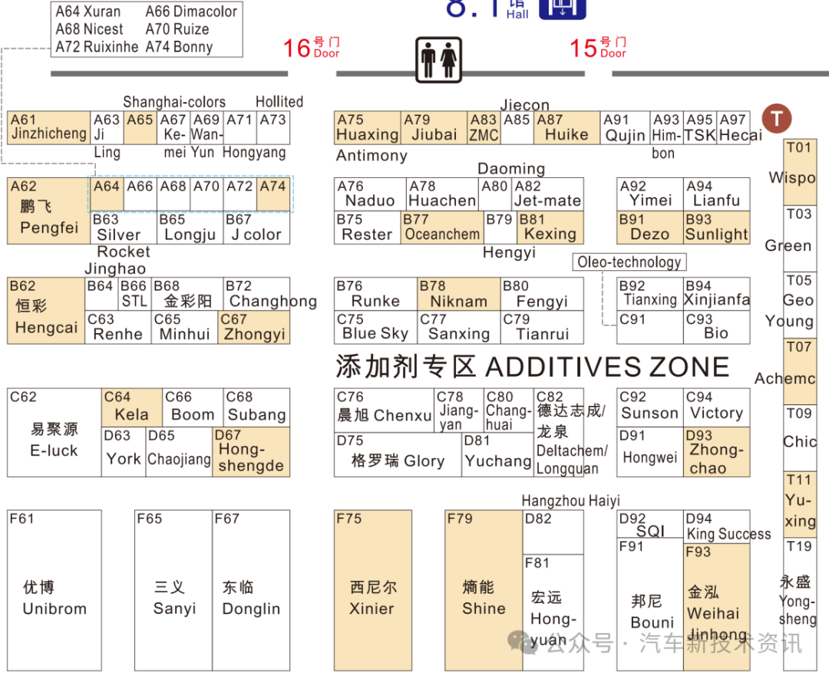The image size is (829, 676).
Task: Select booth F81 Hongyuan
Action: [553, 612]
